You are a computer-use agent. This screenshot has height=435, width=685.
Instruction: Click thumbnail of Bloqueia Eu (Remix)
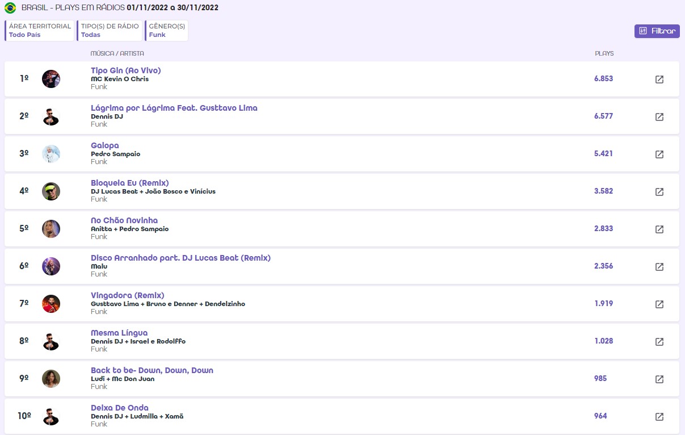click(51, 191)
